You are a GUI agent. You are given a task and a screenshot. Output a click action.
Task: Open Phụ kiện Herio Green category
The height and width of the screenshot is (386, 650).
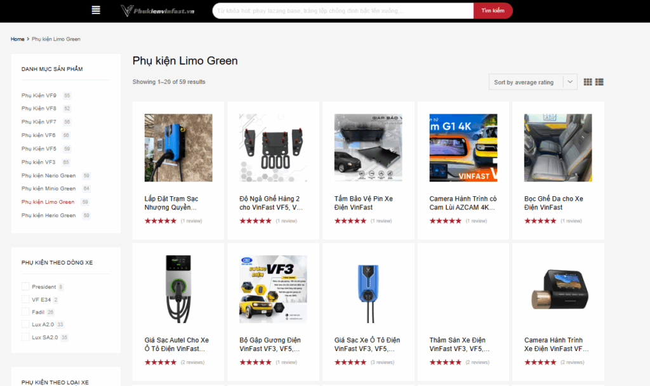(48, 215)
